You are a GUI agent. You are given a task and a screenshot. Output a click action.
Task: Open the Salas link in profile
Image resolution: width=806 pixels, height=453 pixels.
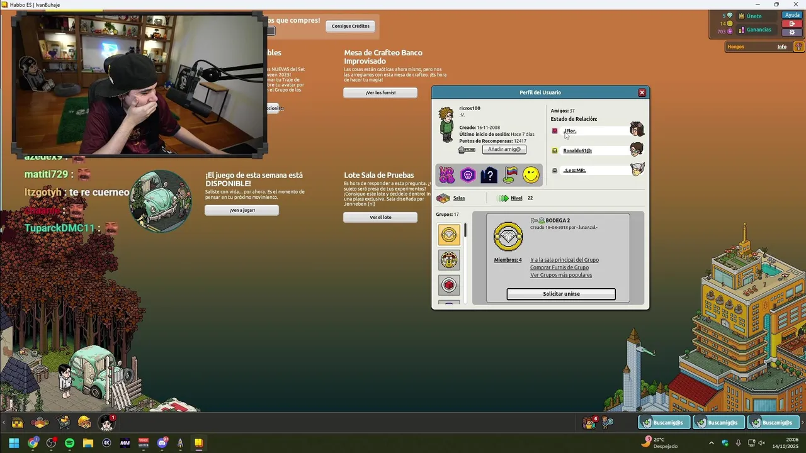point(459,198)
